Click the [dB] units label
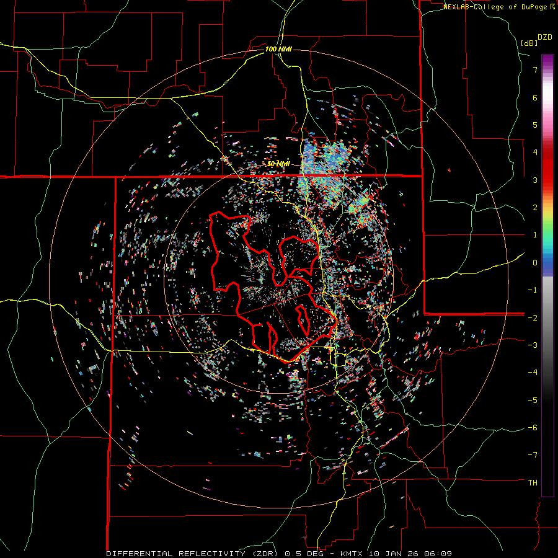The height and width of the screenshot is (558, 558). 529,43
